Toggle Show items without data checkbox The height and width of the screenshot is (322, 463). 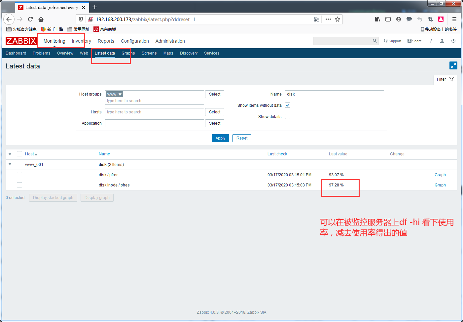pos(288,105)
